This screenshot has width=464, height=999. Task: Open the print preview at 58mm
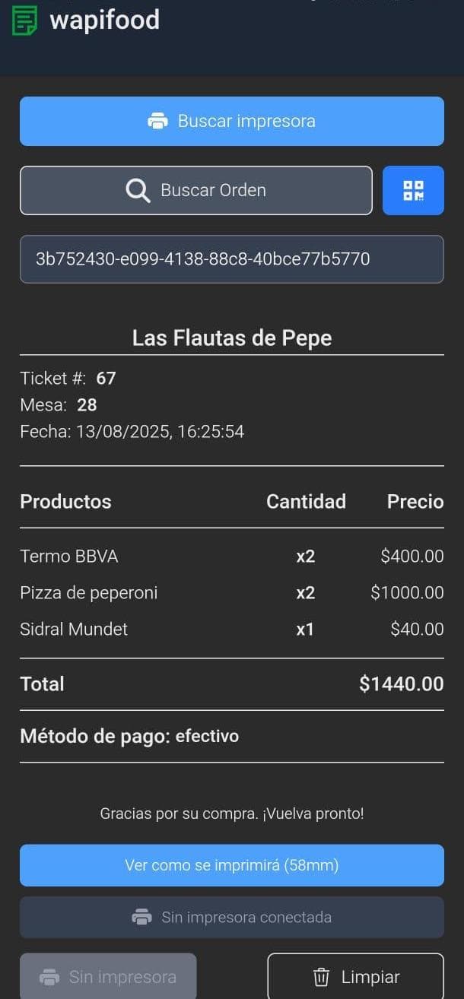coord(232,865)
